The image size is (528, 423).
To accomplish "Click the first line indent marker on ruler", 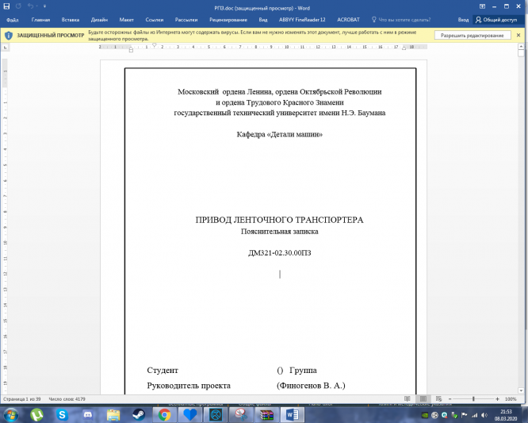I will [155, 44].
